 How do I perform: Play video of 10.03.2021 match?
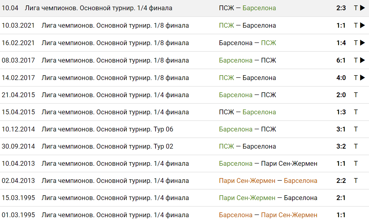[x=362, y=26]
